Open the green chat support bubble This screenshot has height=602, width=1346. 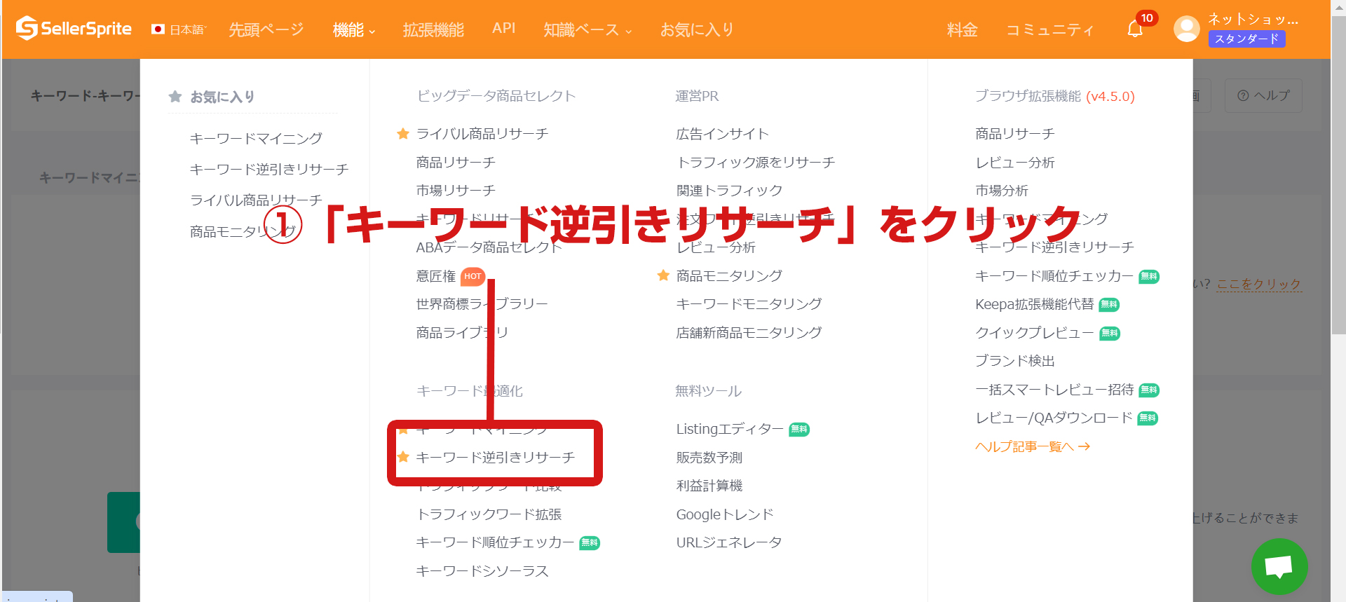1279,566
